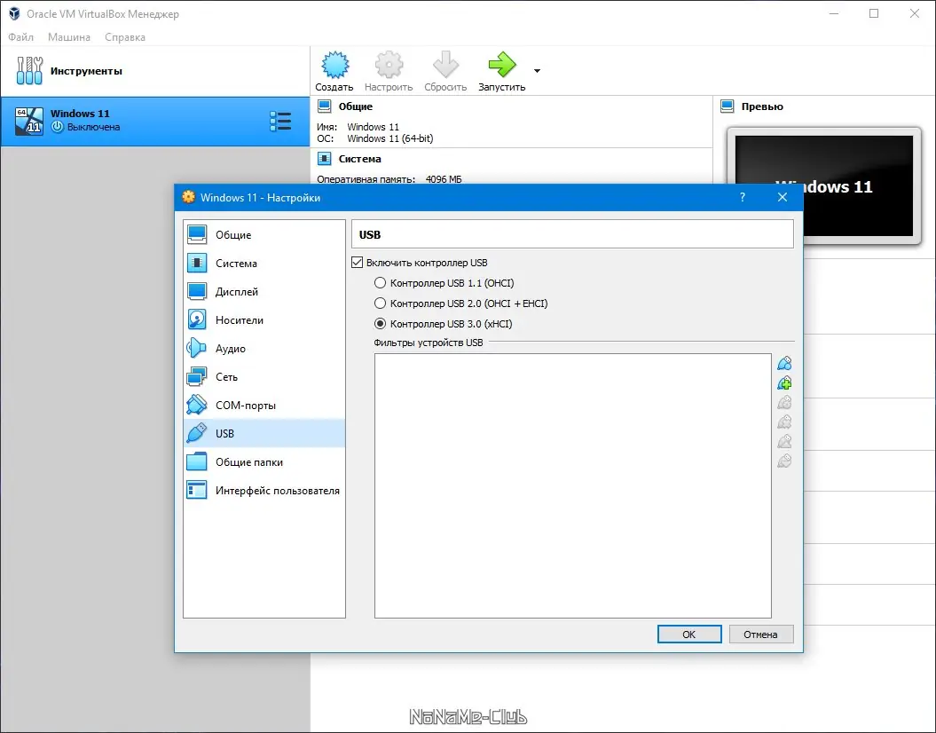Click the Windows 11 preview thumbnail

[824, 185]
